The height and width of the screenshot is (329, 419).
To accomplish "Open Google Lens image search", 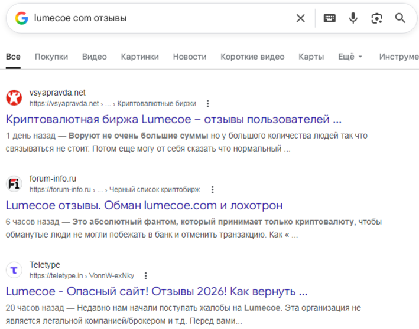I will tap(377, 18).
